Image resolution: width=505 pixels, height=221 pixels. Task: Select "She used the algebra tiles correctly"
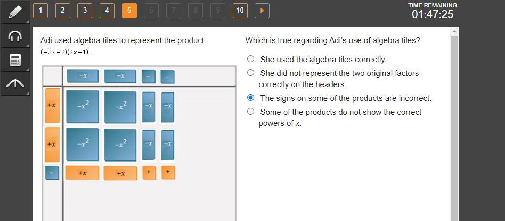tap(251, 59)
